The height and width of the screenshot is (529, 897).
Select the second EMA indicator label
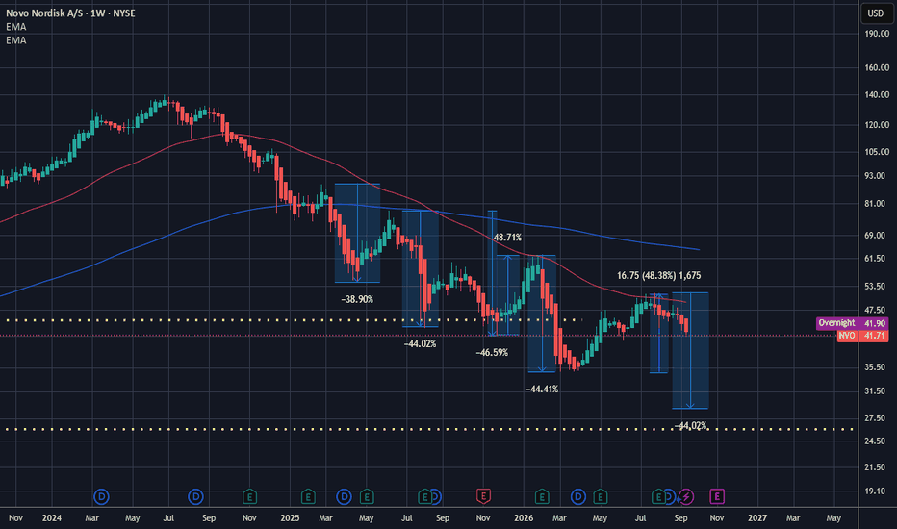tap(16, 40)
